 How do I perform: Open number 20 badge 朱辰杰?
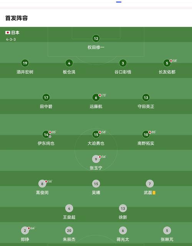69,231
